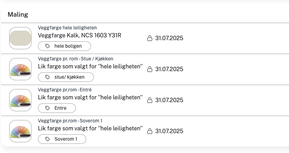This screenshot has width=289, height=153.
Task: Open color fan thumbnail for Entré
Action: pos(20,100)
